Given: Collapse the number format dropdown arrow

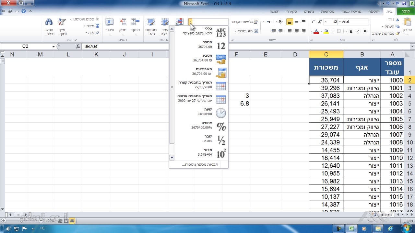Looking at the screenshot, I should pyautogui.click(x=191, y=22).
